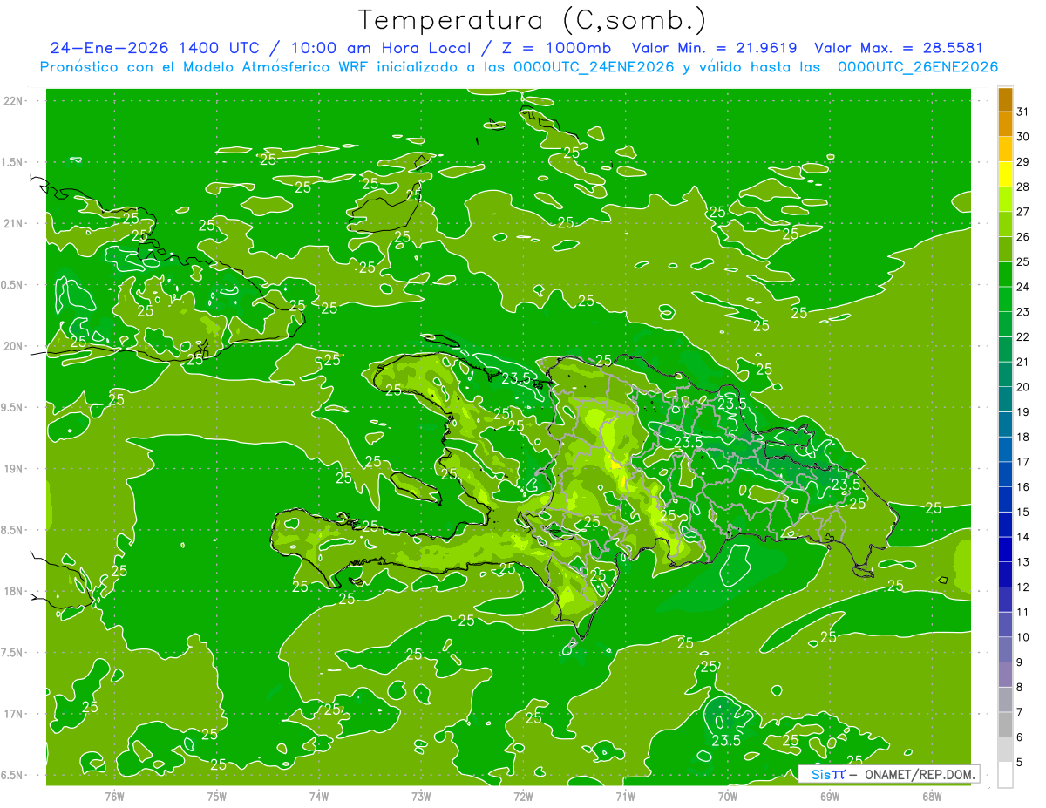Viewport: 1046px width, 808px height.
Task: Pick the purple swatch between 9 and 10
Action: (x=1005, y=650)
